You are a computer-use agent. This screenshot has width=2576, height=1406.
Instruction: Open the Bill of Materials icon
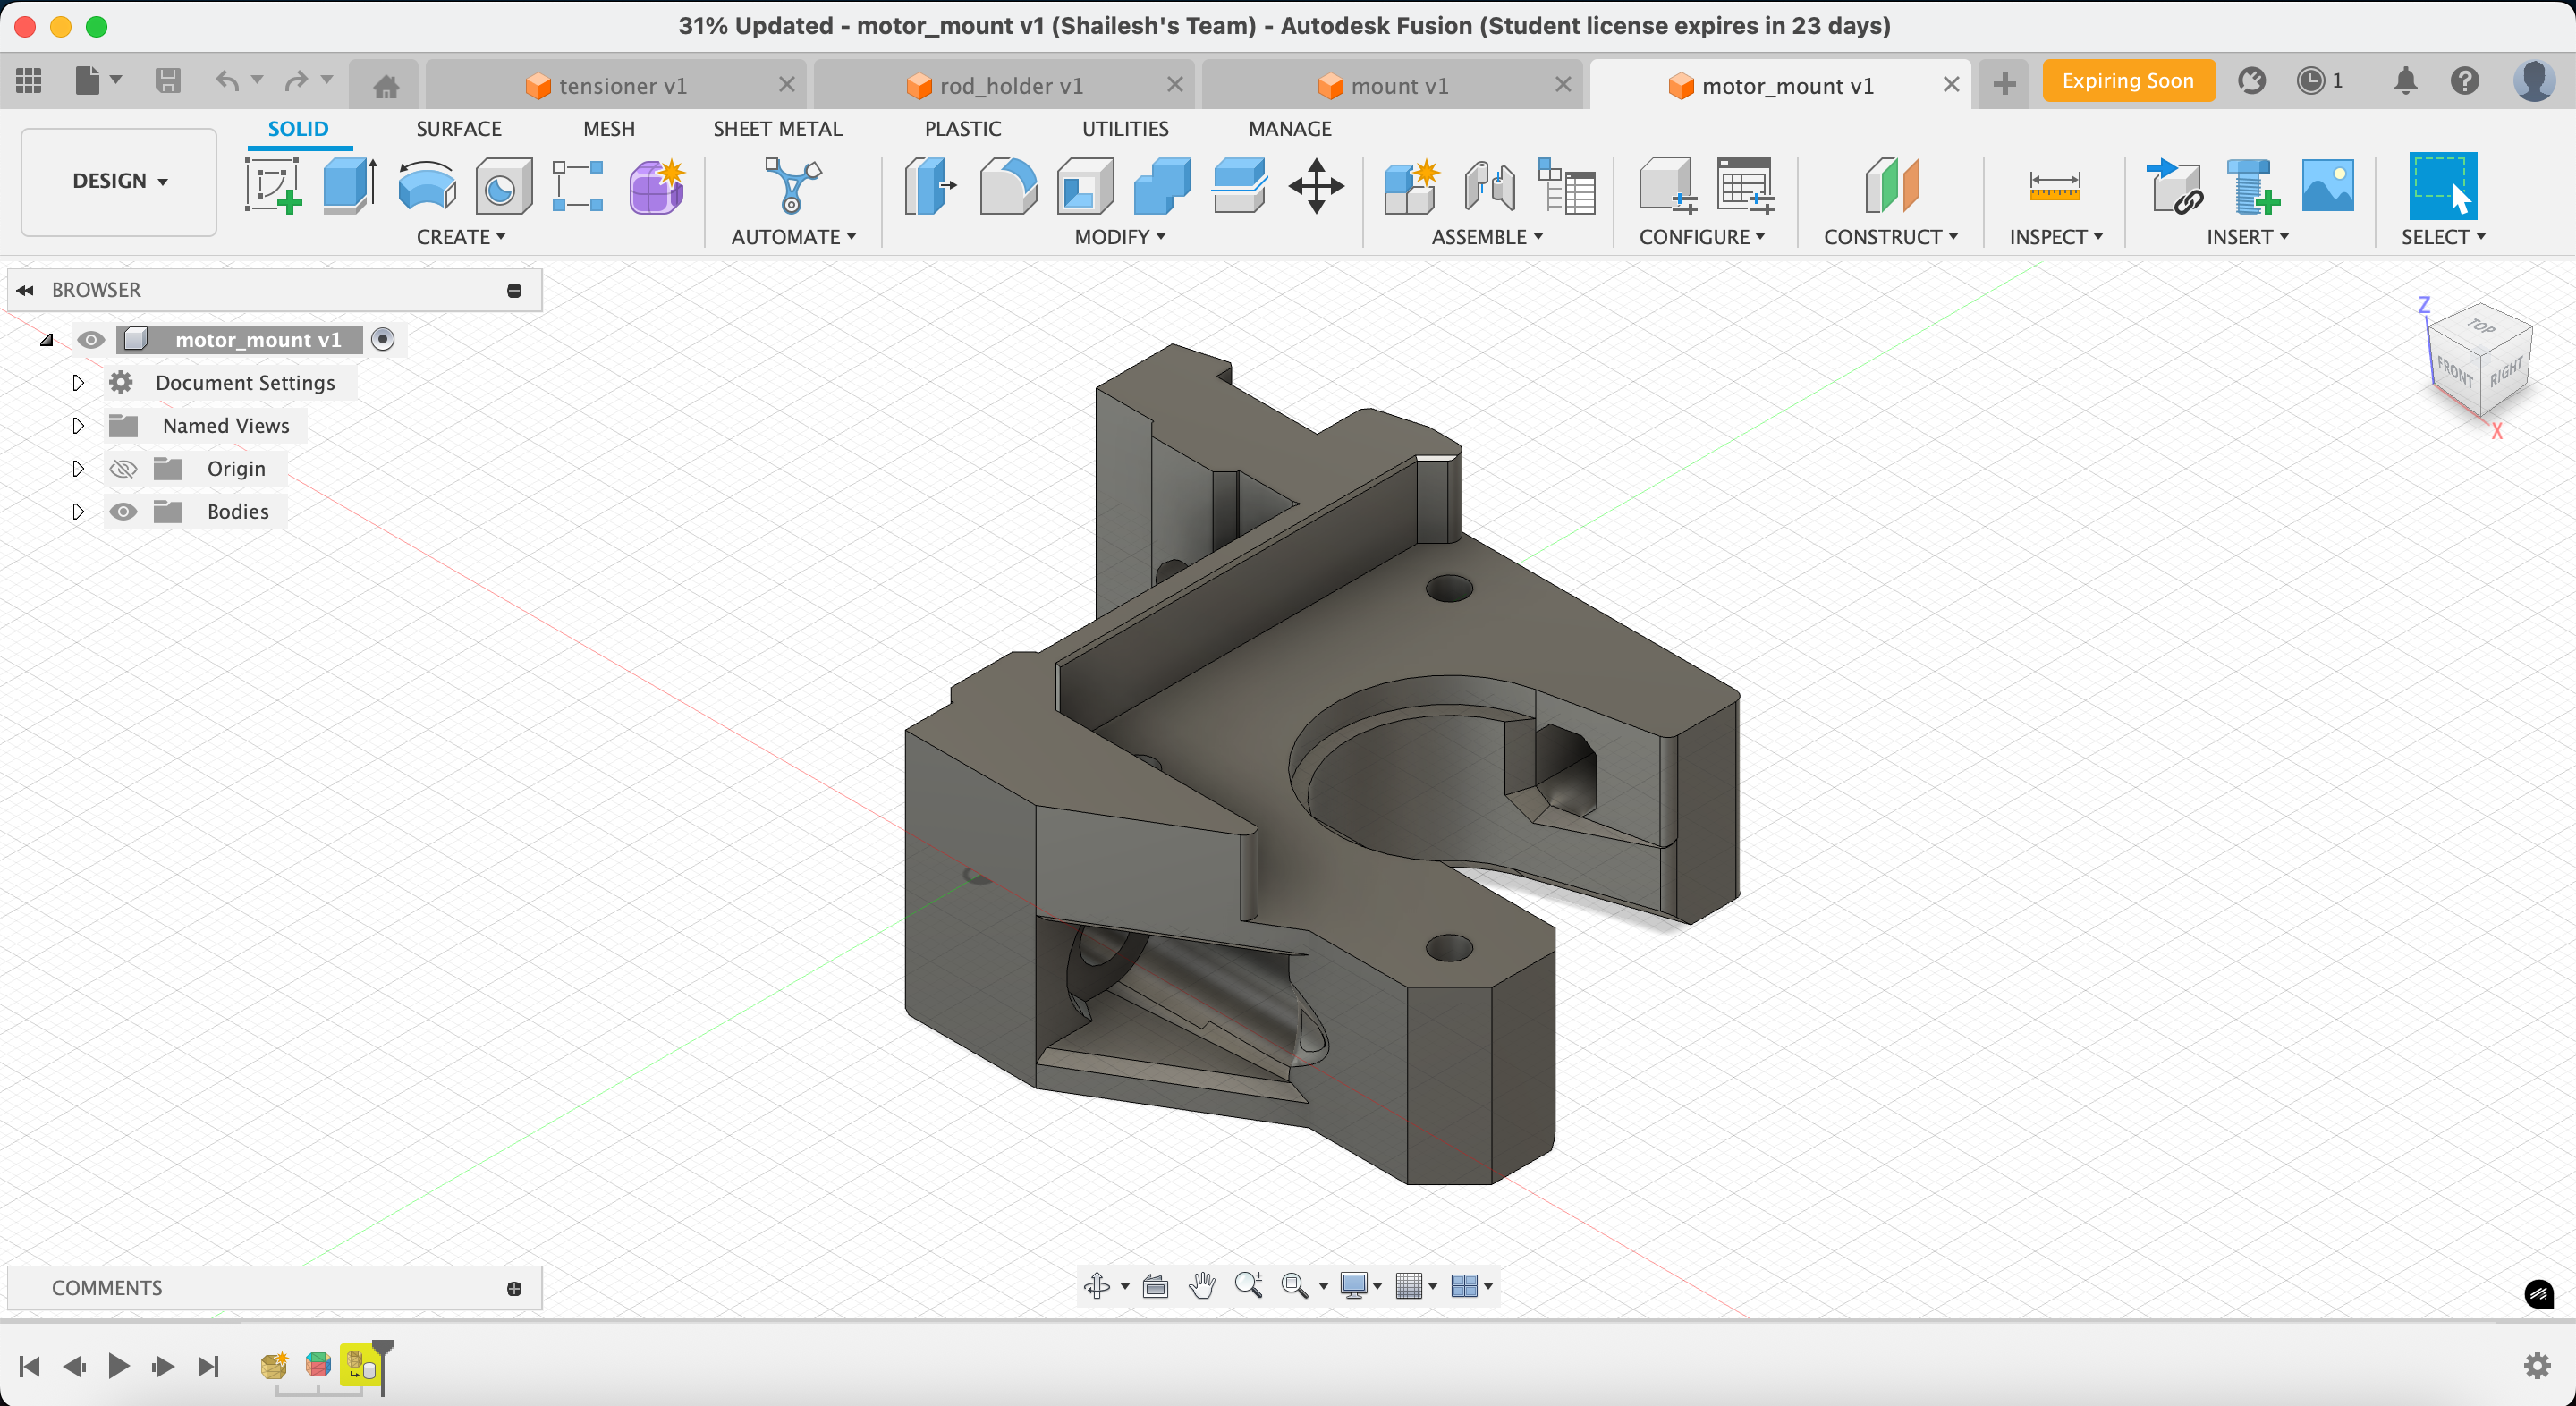click(x=1566, y=185)
